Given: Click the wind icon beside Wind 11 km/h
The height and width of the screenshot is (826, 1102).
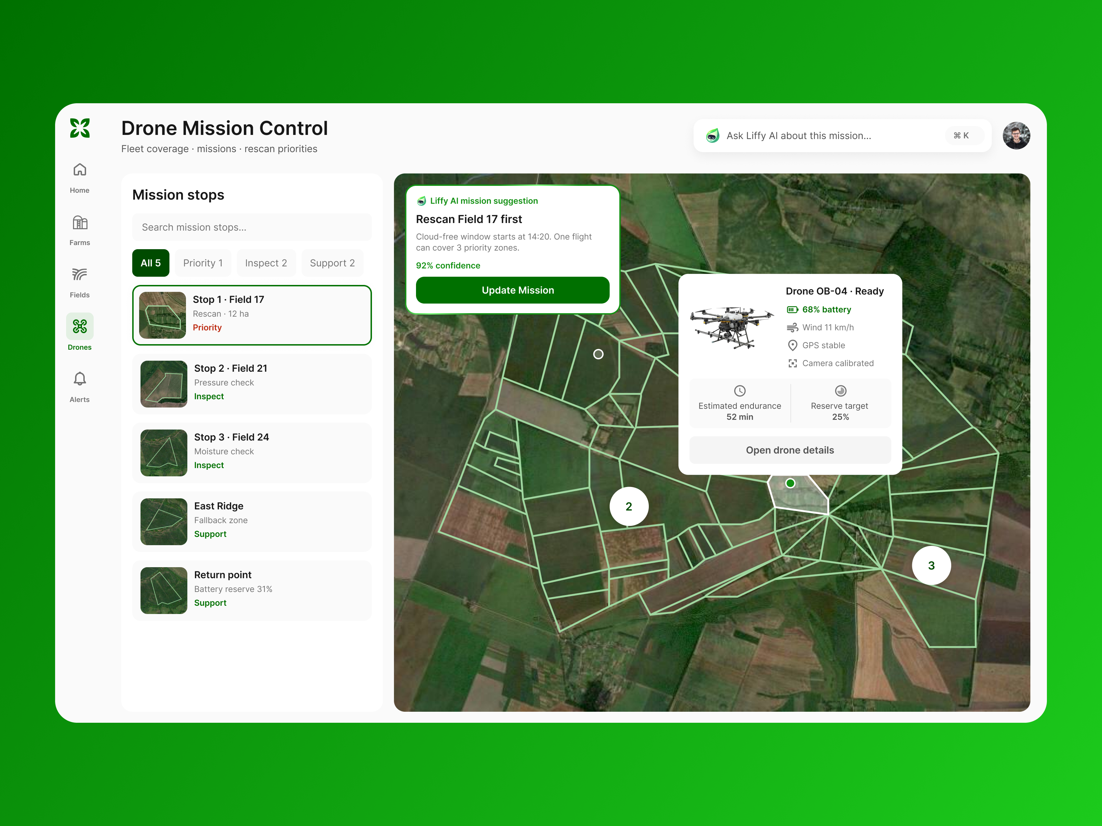Looking at the screenshot, I should coord(792,328).
